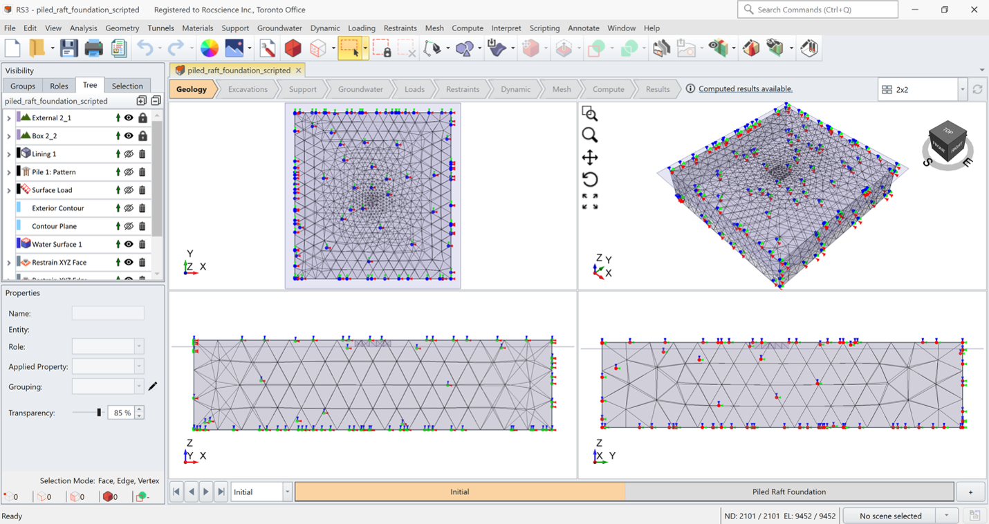989x524 pixels.
Task: Open the Role dropdown in Properties
Action: tap(139, 346)
